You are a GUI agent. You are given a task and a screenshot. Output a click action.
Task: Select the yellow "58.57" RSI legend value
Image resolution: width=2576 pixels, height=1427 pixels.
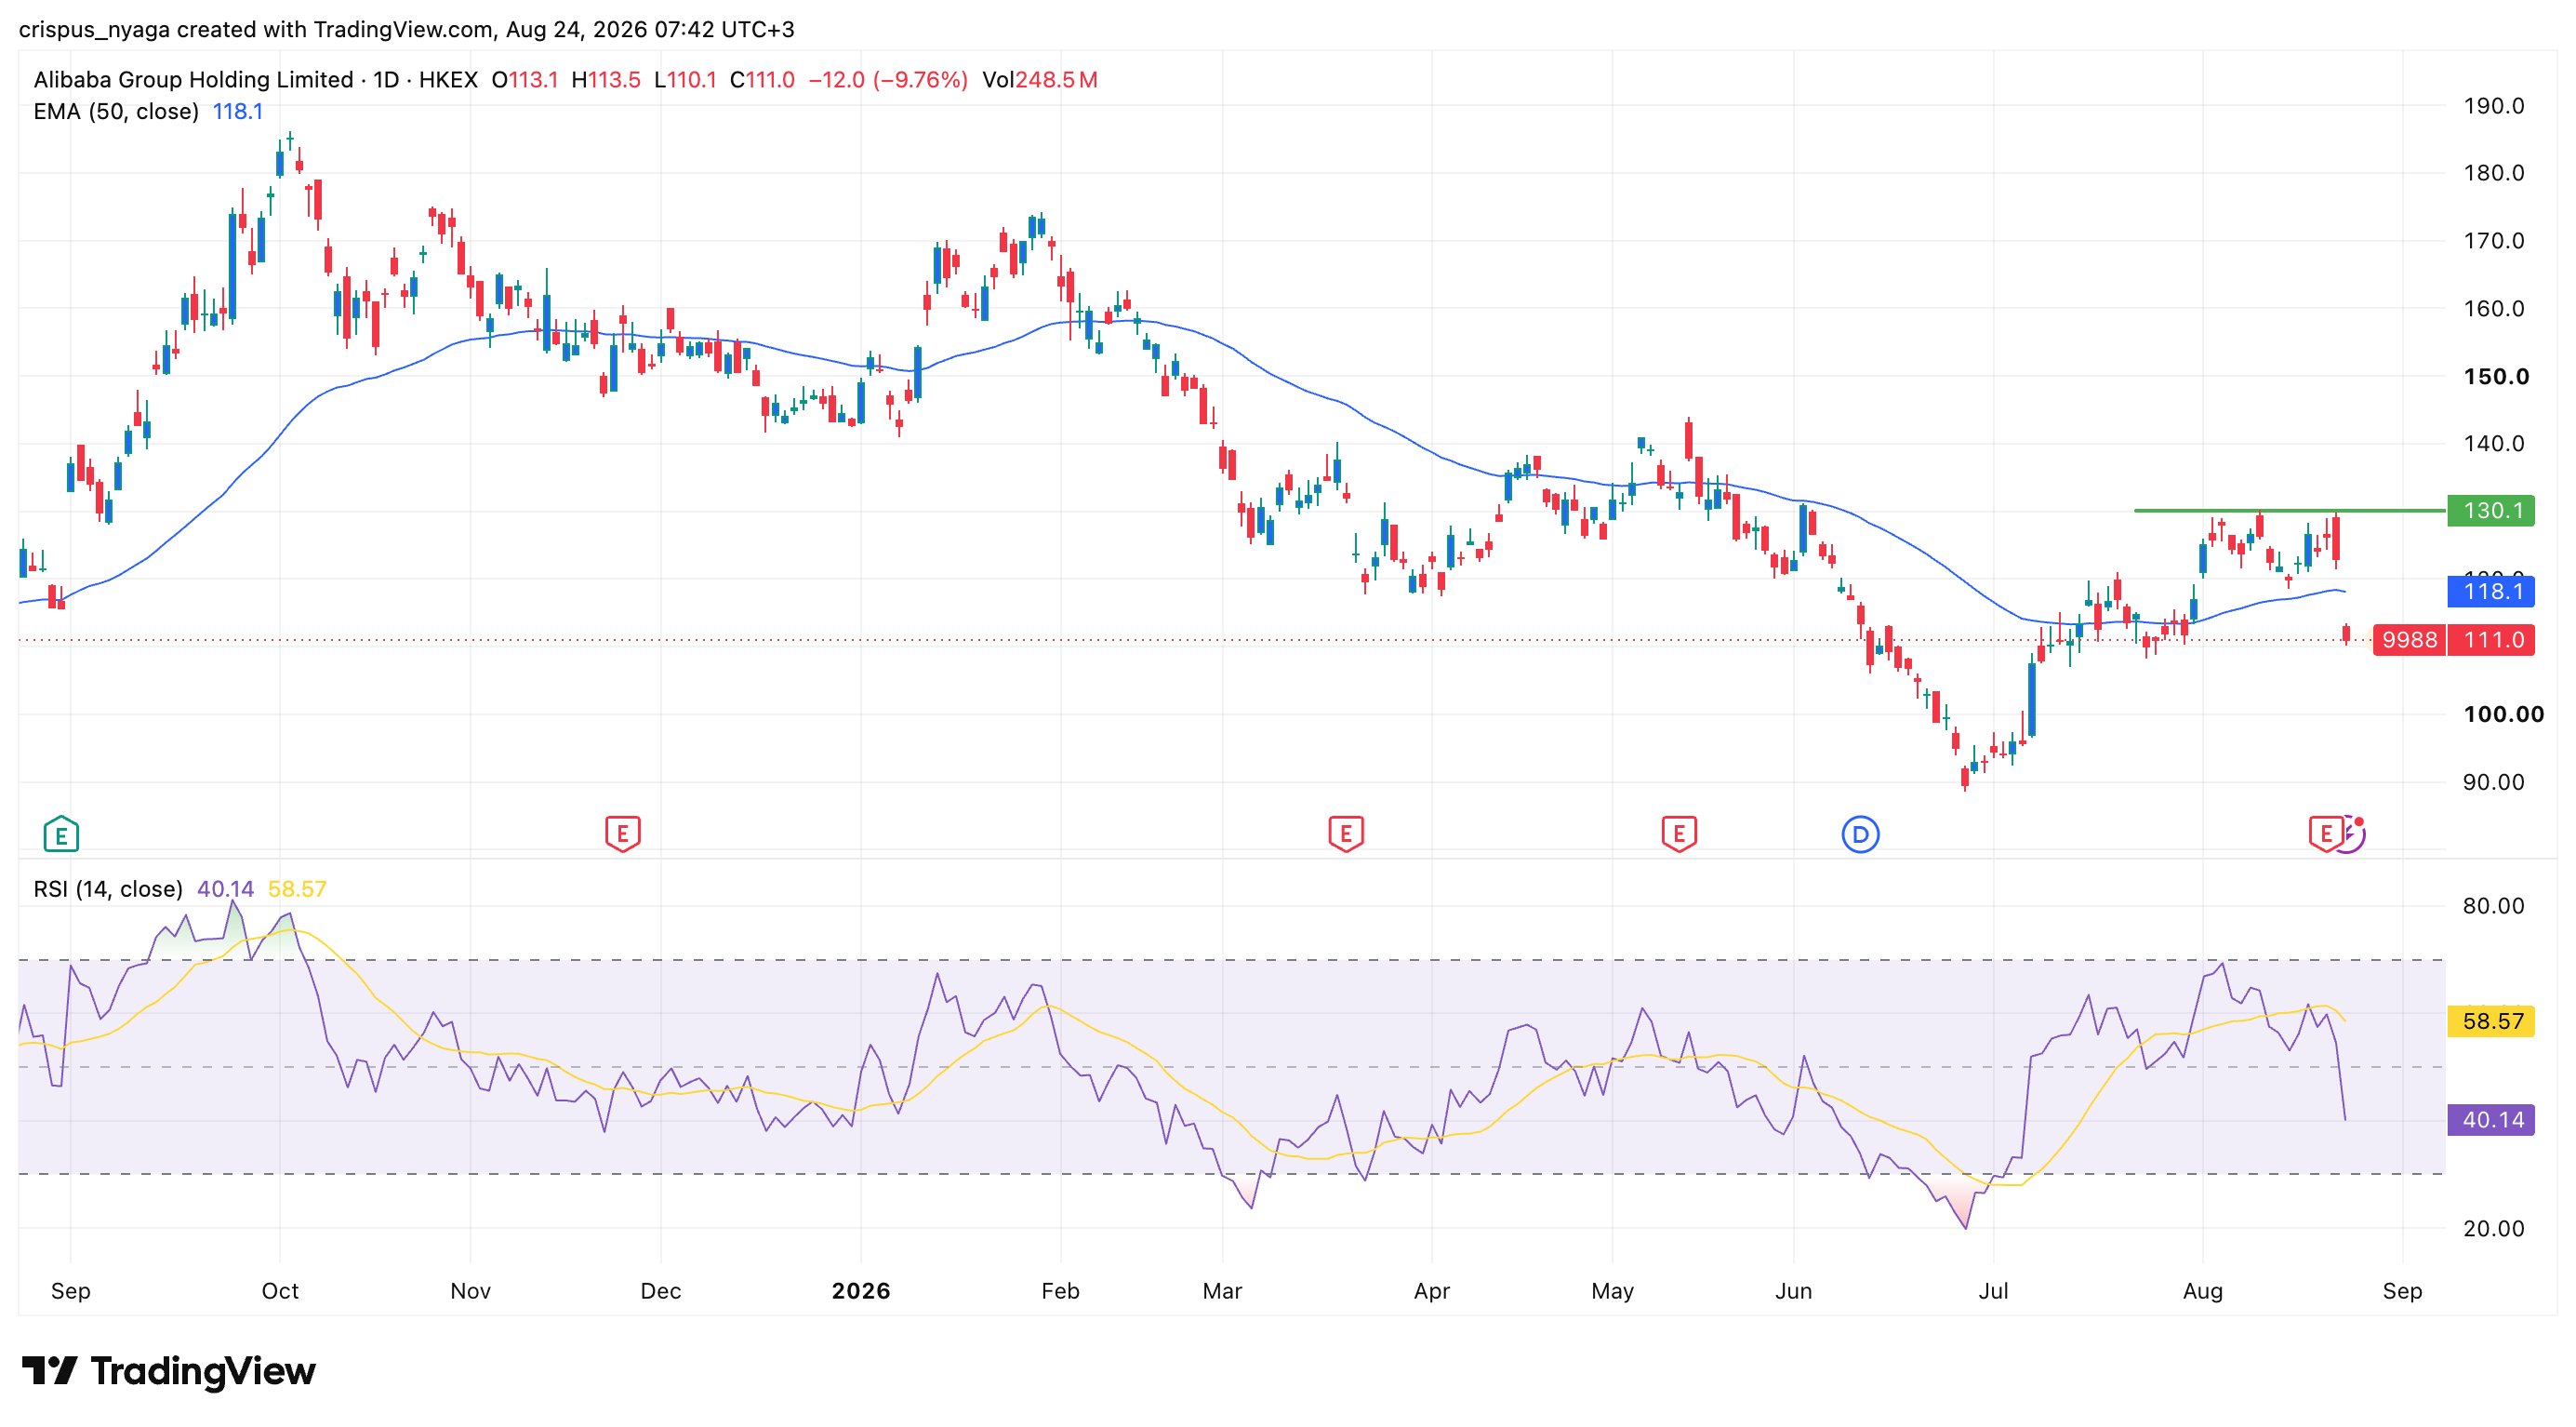pyautogui.click(x=297, y=889)
